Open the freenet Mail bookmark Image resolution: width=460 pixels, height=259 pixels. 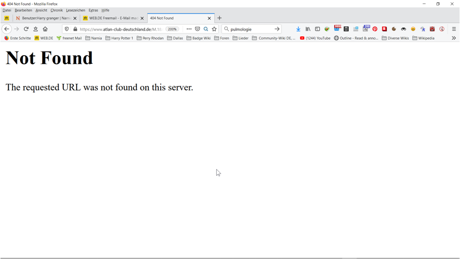point(69,38)
